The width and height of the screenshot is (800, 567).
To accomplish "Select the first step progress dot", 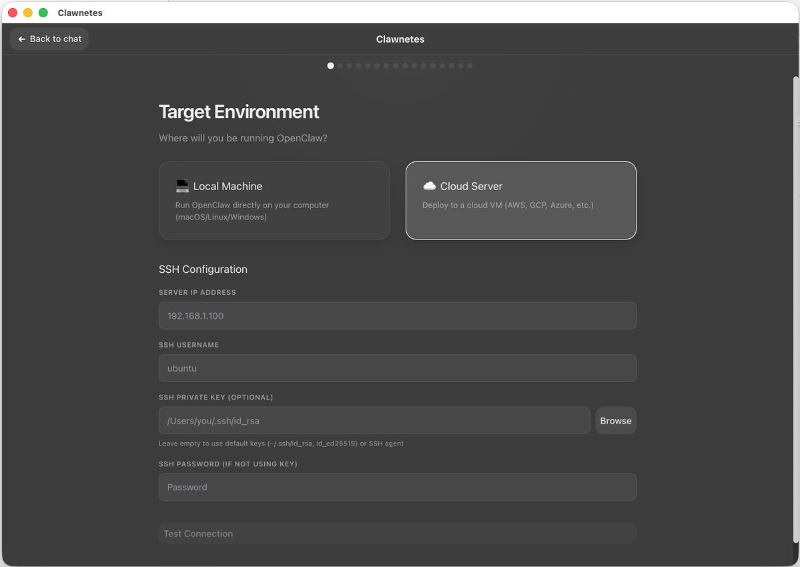I will tap(331, 66).
